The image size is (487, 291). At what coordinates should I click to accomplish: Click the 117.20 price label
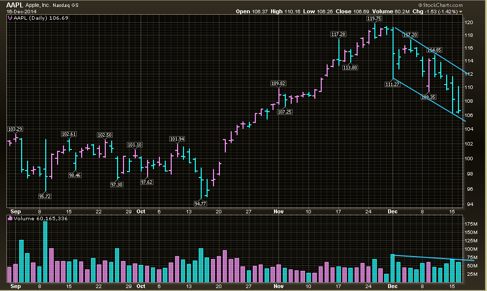[x=410, y=35]
